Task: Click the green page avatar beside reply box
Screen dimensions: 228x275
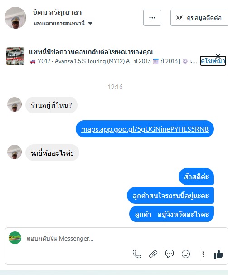Action: [x=15, y=238]
